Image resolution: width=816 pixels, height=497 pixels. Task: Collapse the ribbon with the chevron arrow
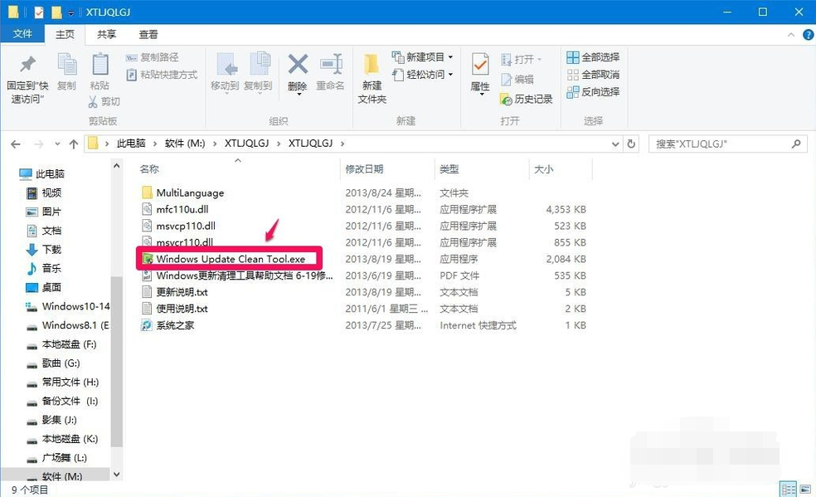tap(791, 34)
